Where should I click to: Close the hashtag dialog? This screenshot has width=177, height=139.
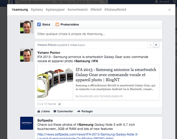169,10
